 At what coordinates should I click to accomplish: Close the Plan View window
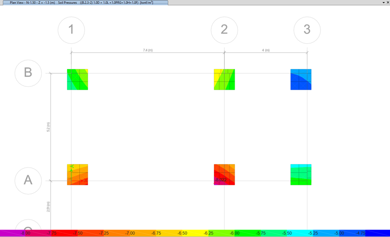(388, 3)
